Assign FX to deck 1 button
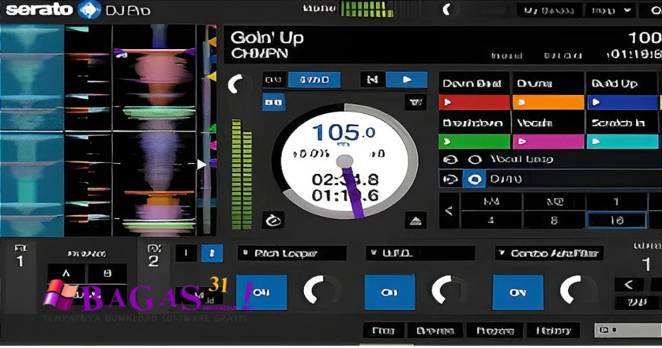This screenshot has height=348, width=662. pos(186,253)
